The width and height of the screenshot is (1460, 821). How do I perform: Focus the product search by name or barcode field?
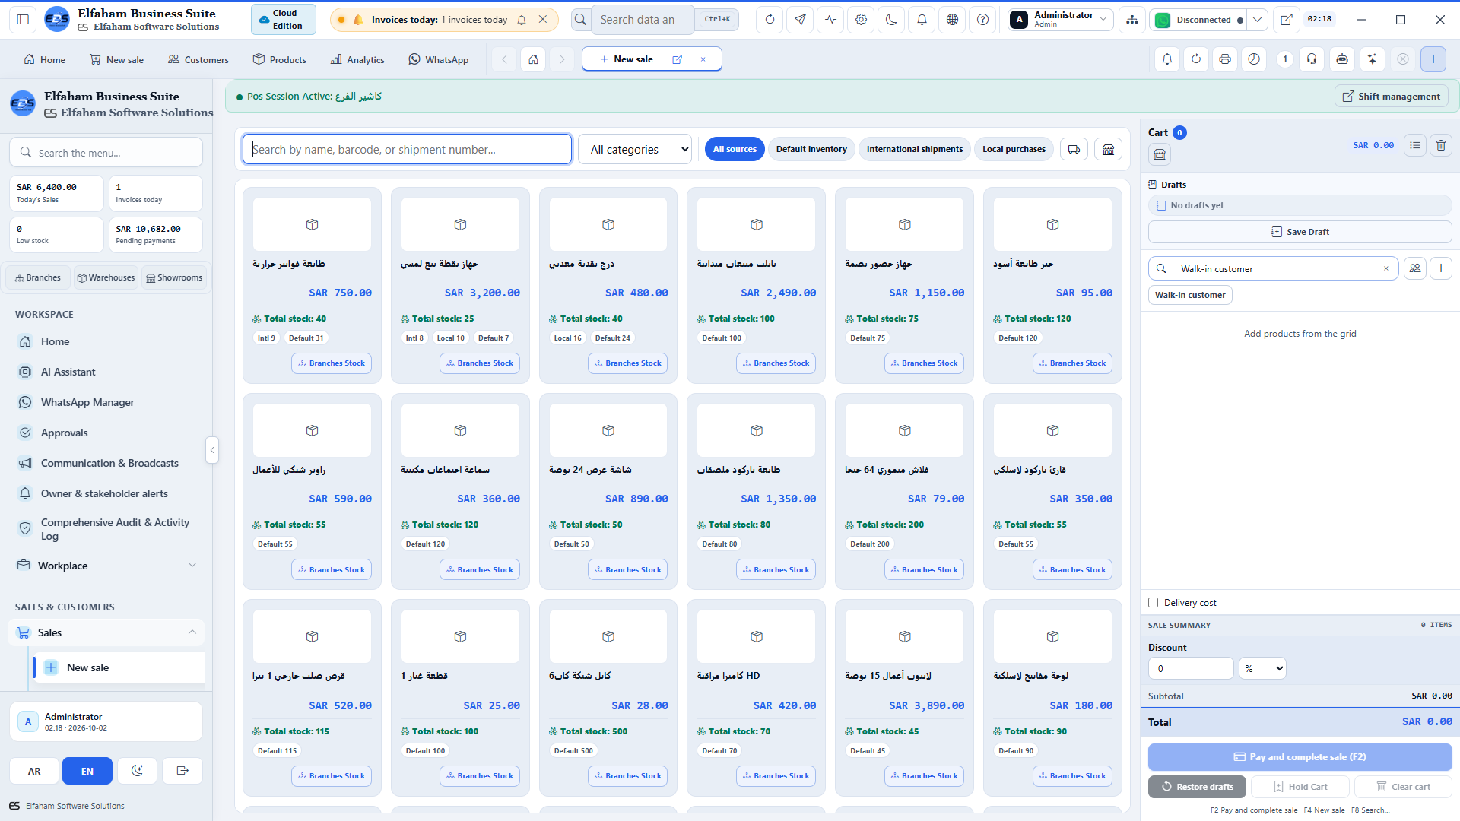pos(407,150)
